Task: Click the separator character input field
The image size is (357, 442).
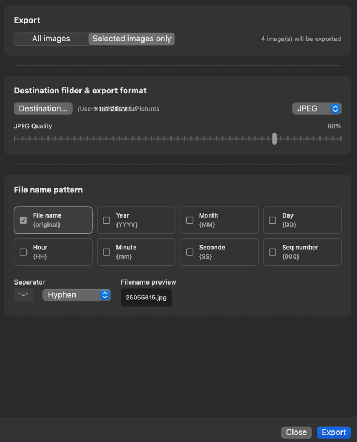Action: 23,294
